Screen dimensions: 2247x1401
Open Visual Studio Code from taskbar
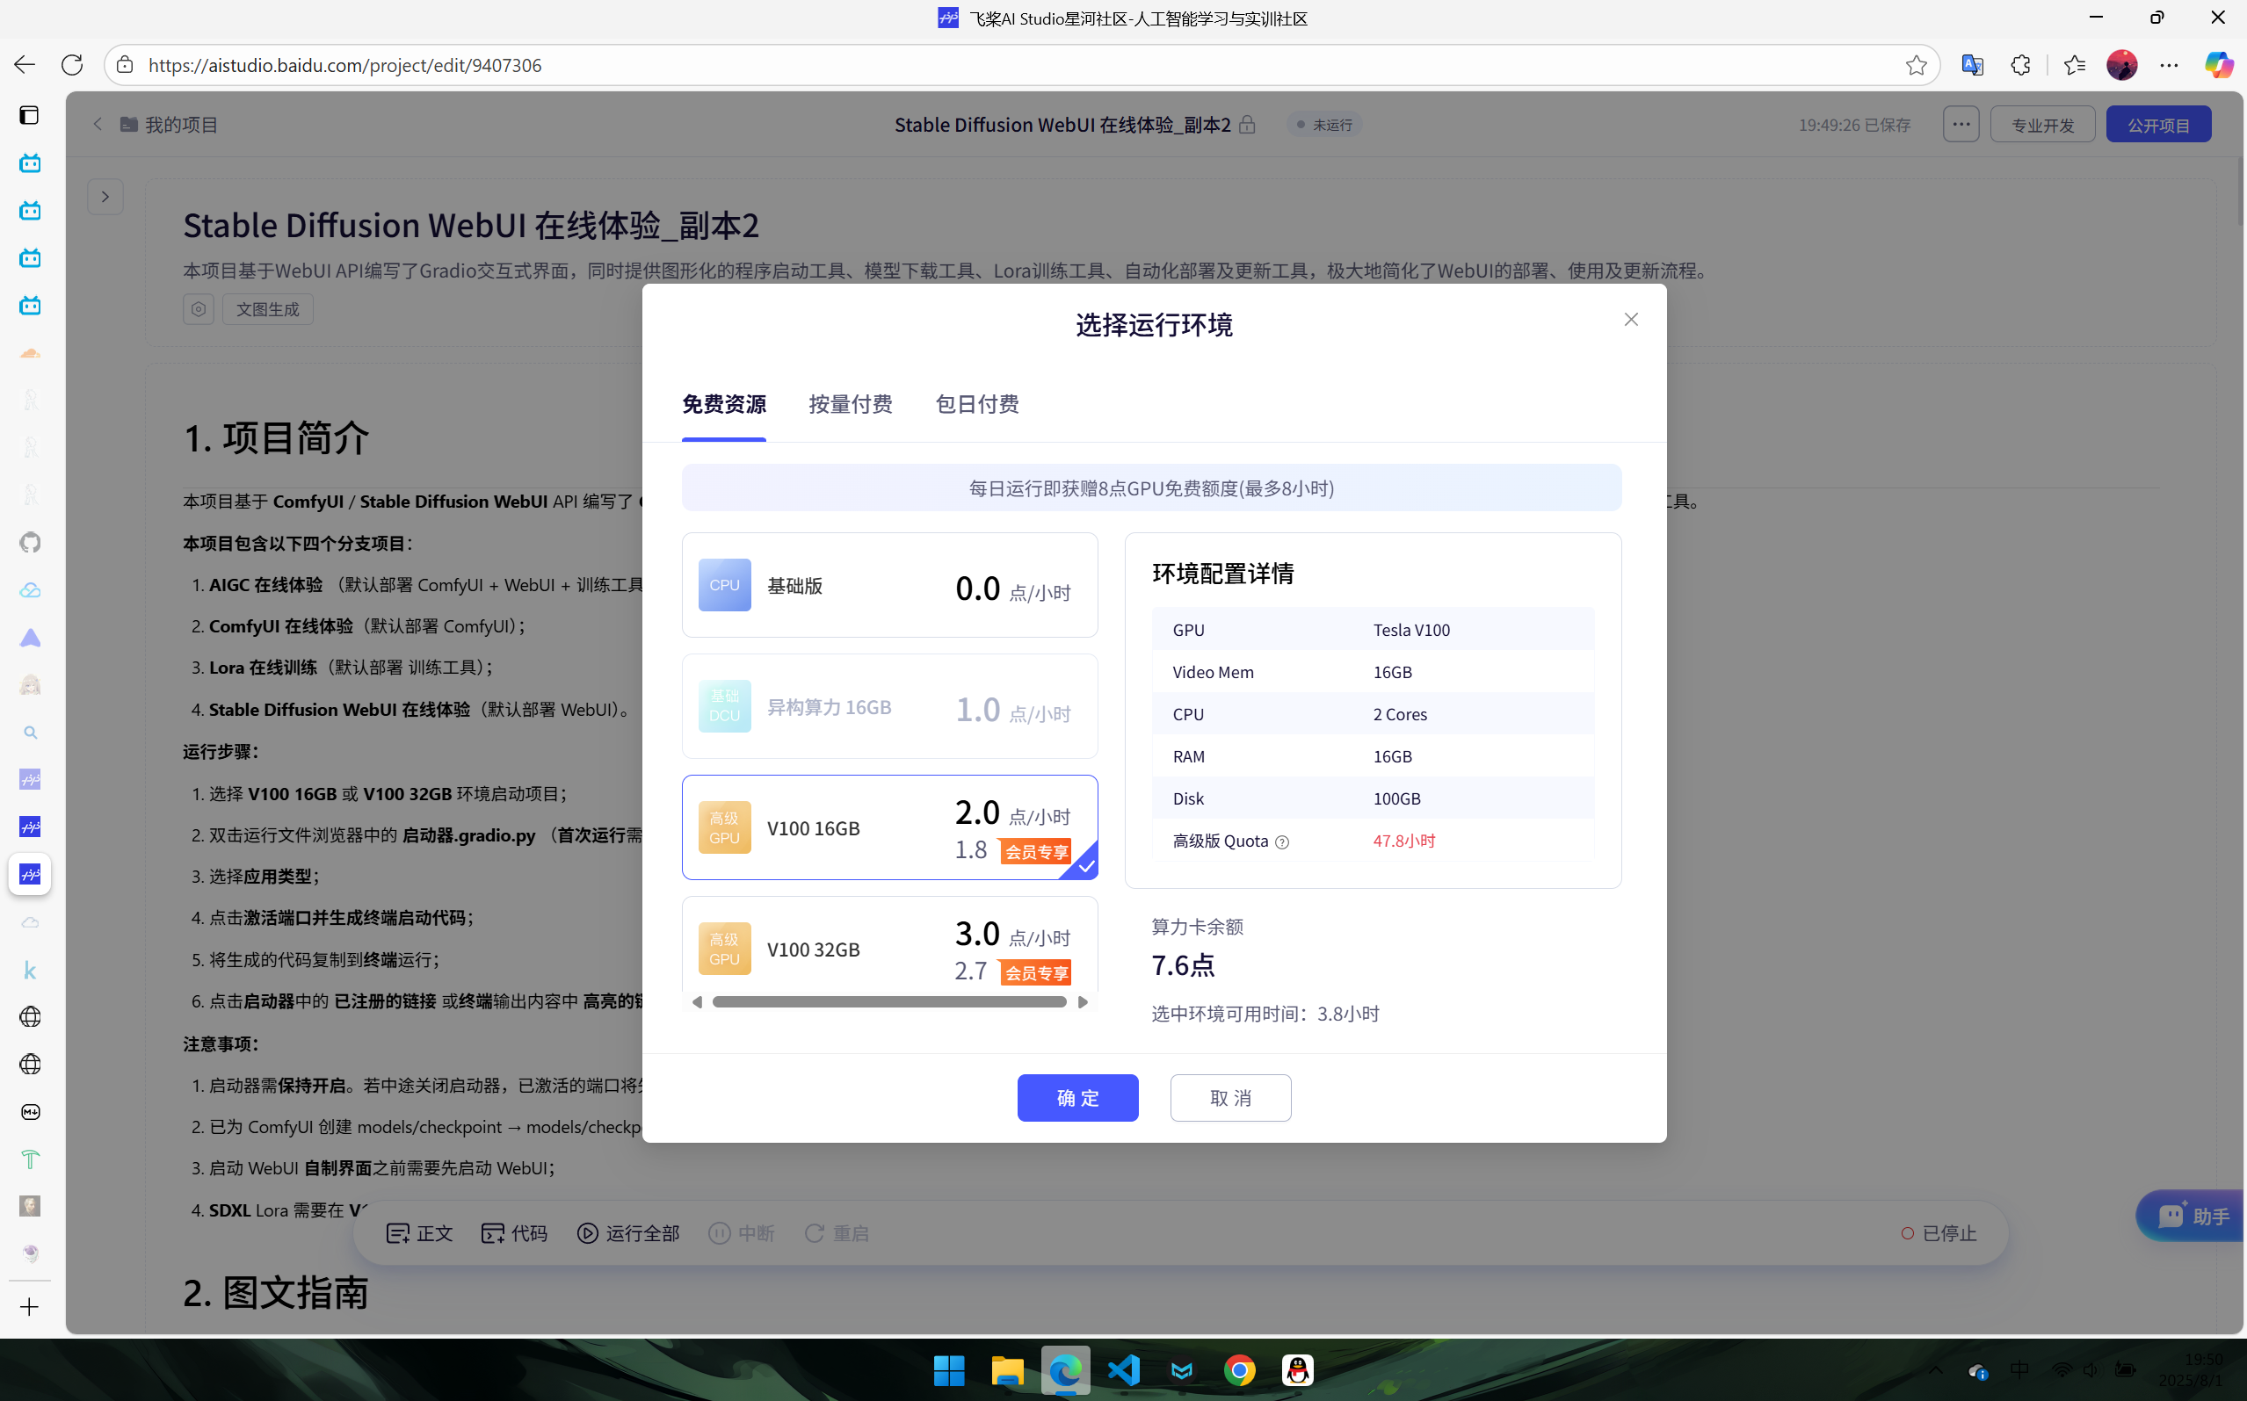click(1122, 1369)
